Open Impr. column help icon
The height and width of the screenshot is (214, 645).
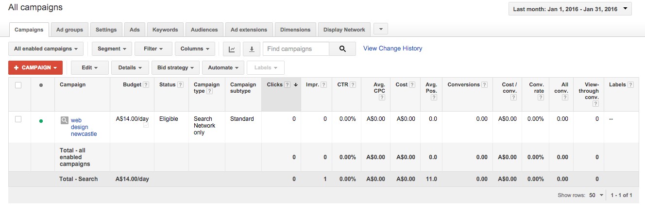pyautogui.click(x=324, y=85)
